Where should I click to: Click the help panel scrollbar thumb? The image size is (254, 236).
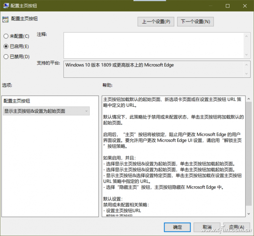click(249, 154)
